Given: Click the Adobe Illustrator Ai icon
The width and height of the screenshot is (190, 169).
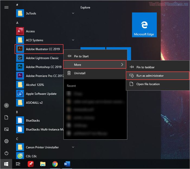Looking at the screenshot, I should [x=20, y=49].
